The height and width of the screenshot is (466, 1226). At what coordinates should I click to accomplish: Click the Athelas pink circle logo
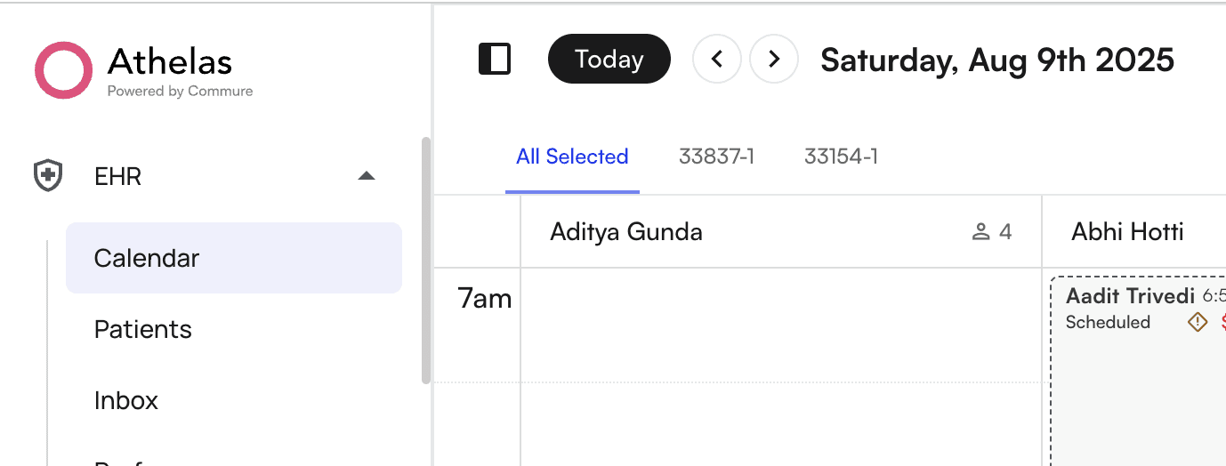[x=63, y=70]
